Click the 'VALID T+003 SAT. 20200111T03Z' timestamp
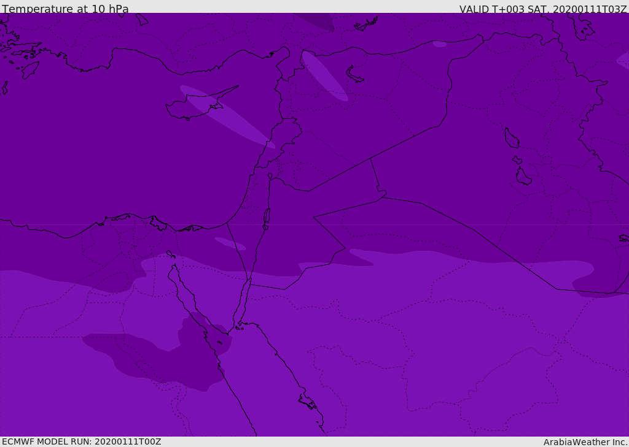Screen dimensions: 629x447 coord(543,9)
